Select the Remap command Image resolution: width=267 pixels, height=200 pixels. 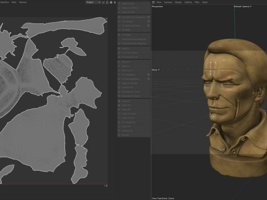(134, 135)
